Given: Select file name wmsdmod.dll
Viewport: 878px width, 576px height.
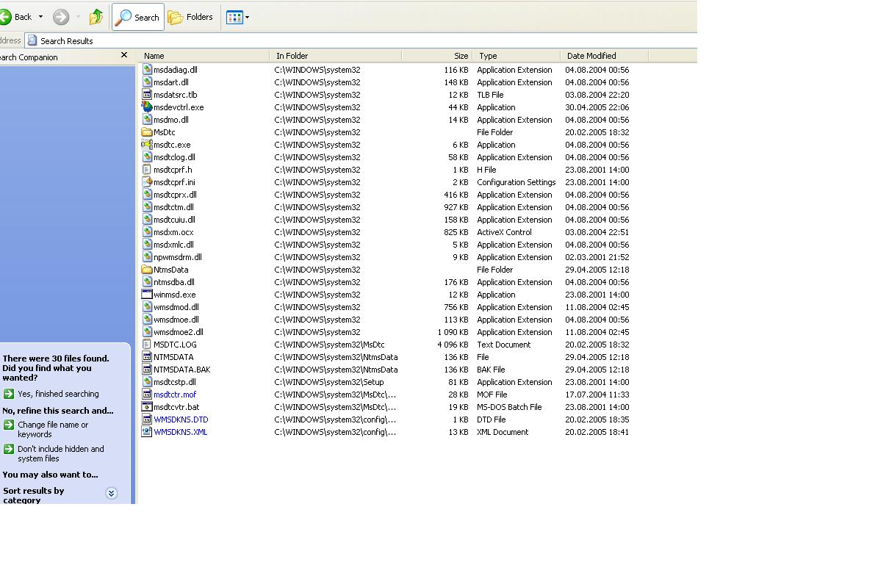Looking at the screenshot, I should click(x=176, y=307).
